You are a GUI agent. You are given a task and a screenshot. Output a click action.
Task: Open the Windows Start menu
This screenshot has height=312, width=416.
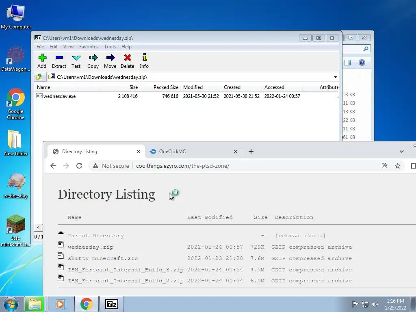(x=11, y=304)
